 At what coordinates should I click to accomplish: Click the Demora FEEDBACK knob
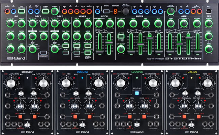98,83
